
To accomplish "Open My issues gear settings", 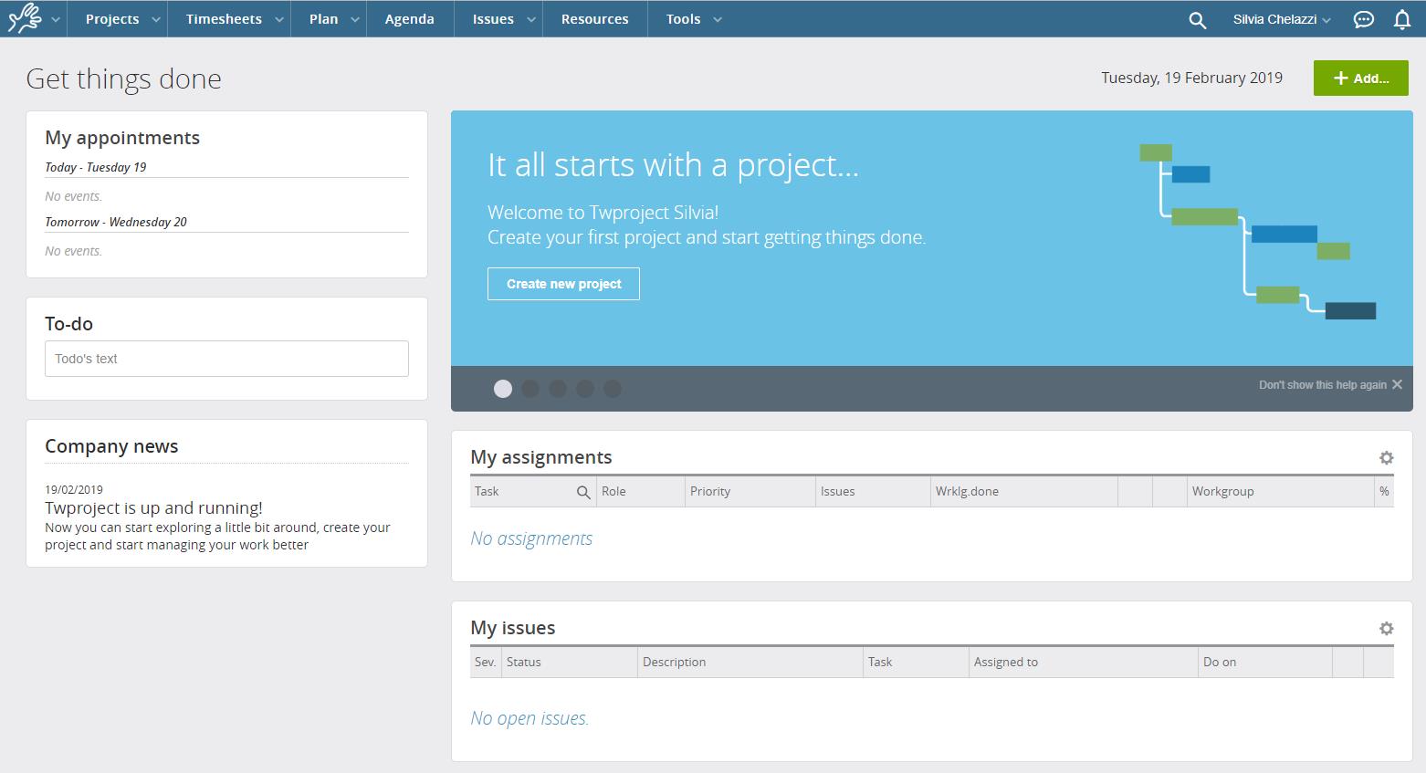I will click(1386, 628).
